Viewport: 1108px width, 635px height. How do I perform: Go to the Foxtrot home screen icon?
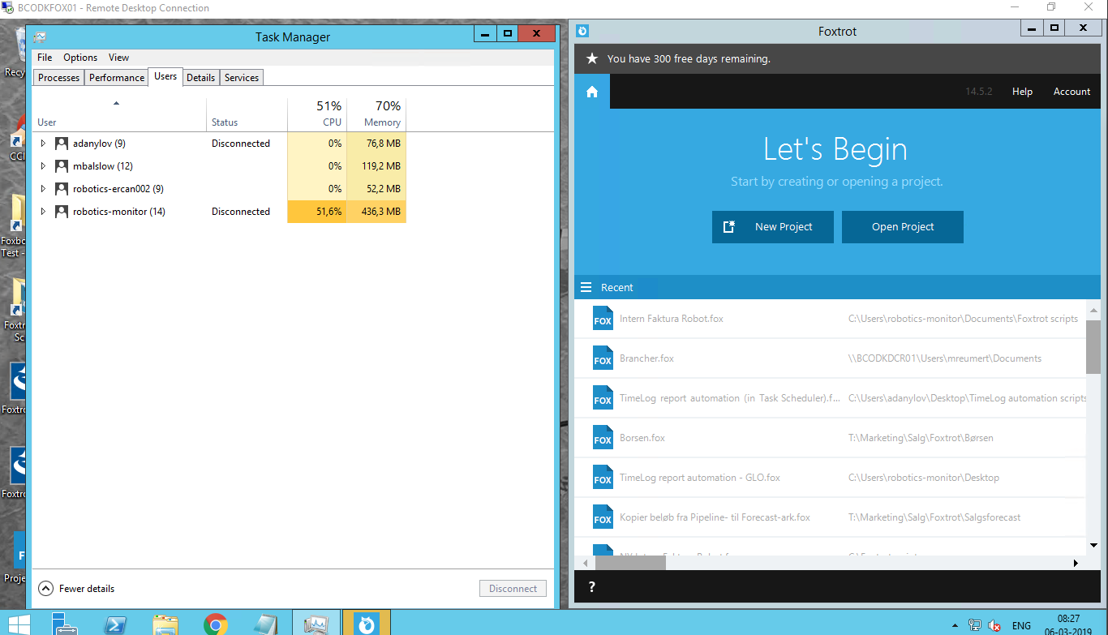click(x=592, y=92)
